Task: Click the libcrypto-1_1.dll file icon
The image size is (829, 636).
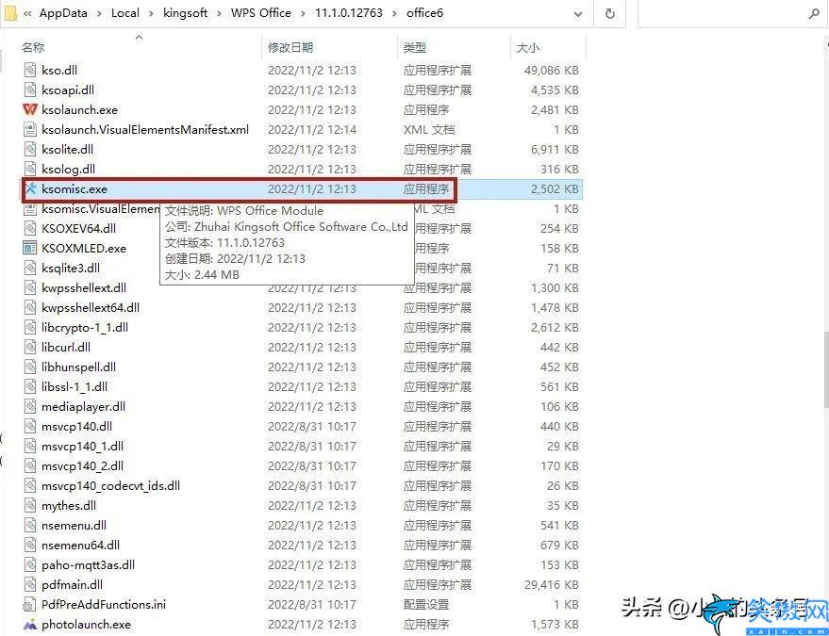Action: (x=30, y=328)
